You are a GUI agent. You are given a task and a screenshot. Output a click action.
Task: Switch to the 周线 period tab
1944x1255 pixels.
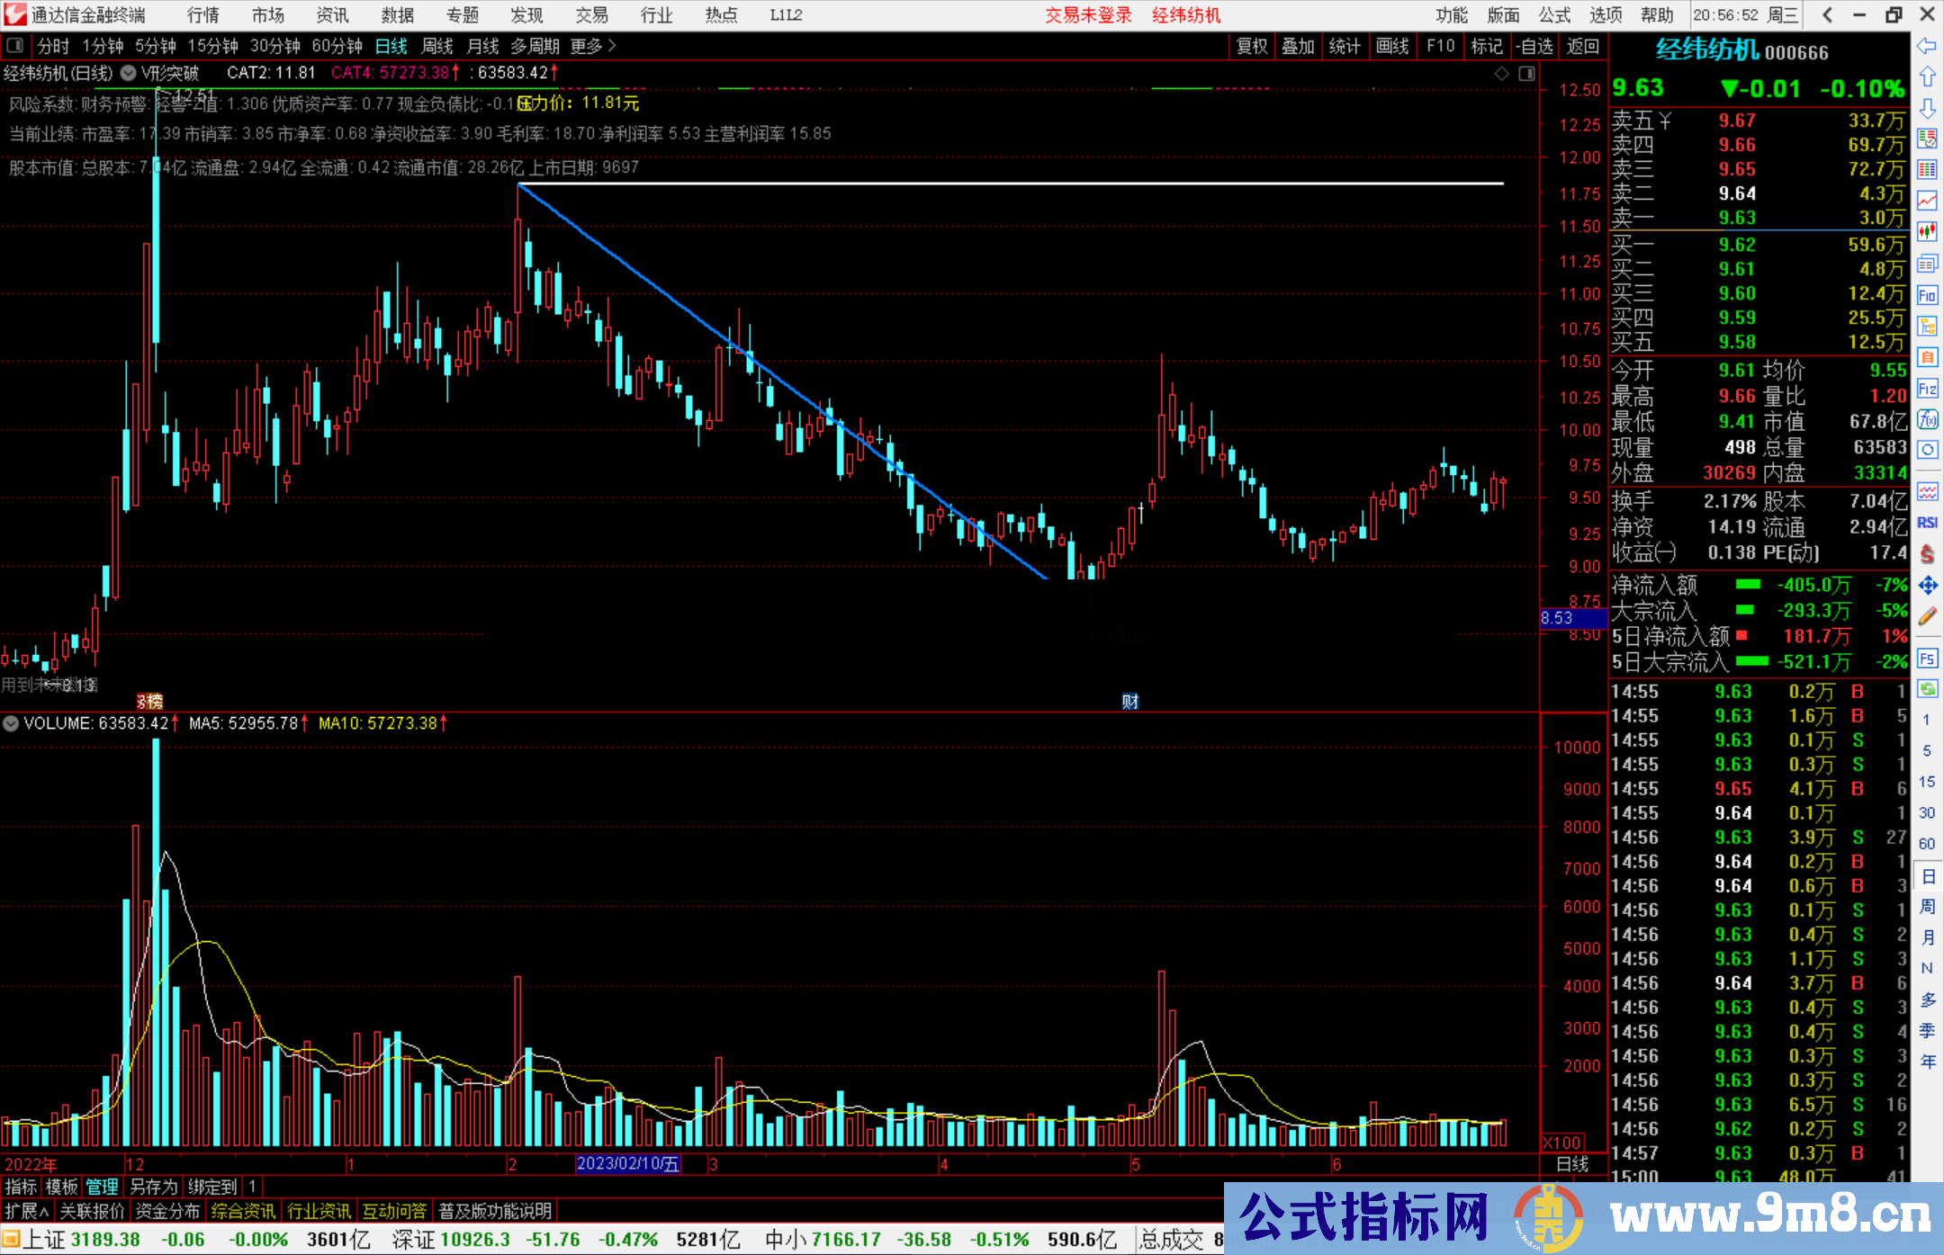coord(437,46)
